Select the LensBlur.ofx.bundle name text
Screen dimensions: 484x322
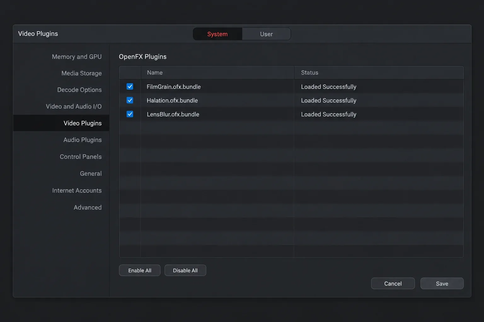pyautogui.click(x=173, y=114)
